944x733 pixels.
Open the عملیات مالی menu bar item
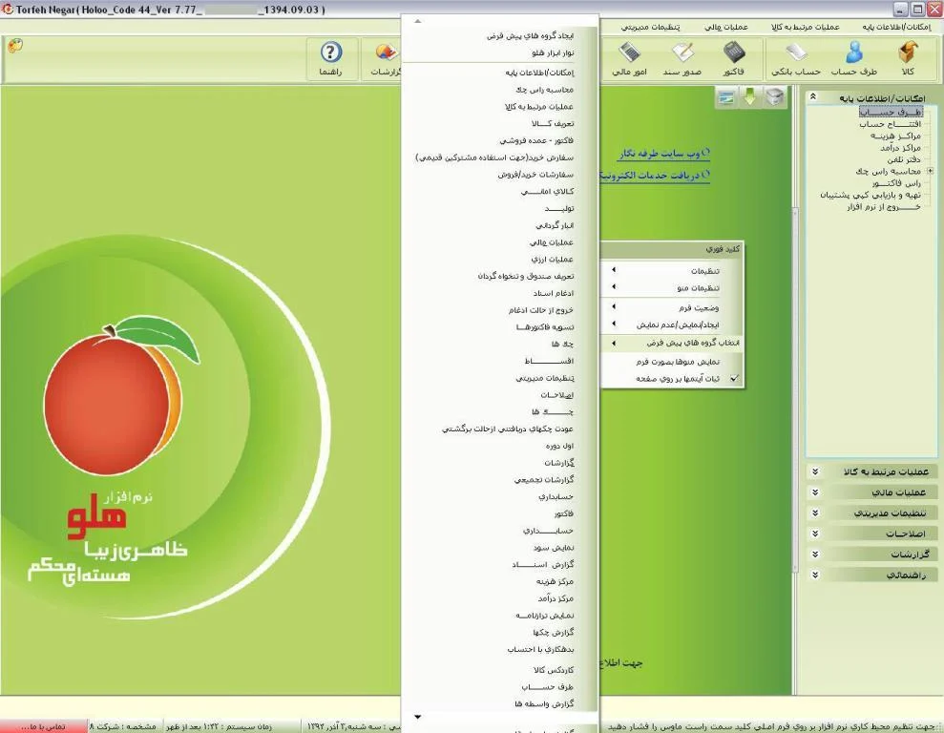click(x=726, y=27)
